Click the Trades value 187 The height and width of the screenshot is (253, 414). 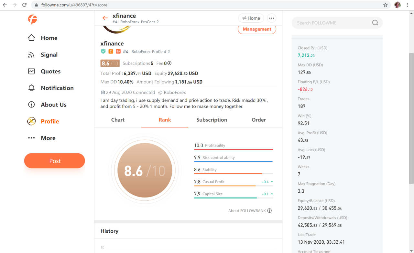click(x=301, y=106)
